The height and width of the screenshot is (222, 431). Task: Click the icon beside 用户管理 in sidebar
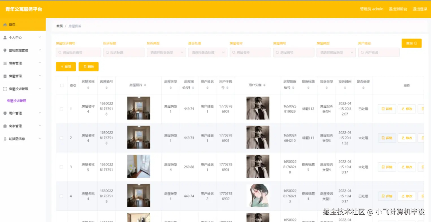(x=5, y=113)
